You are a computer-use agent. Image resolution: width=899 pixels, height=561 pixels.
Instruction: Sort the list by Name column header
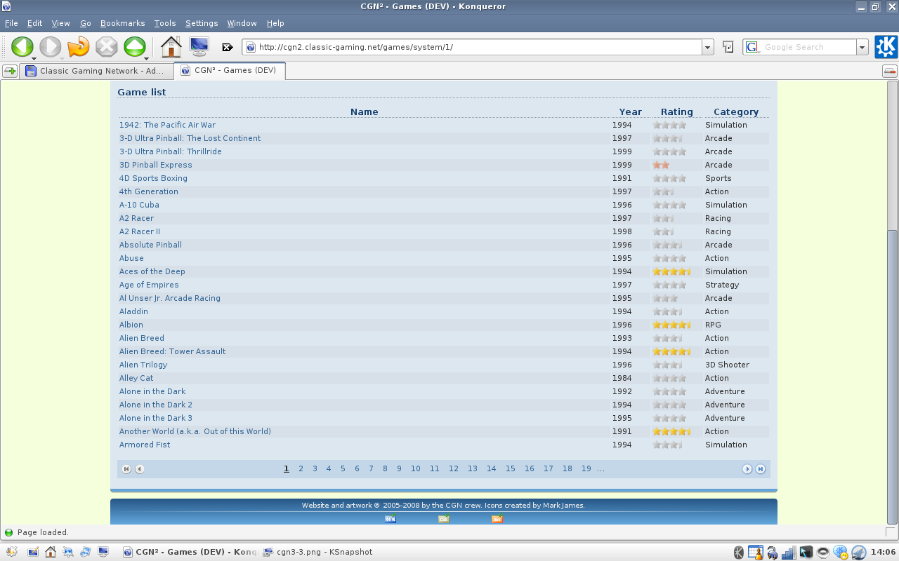(364, 111)
